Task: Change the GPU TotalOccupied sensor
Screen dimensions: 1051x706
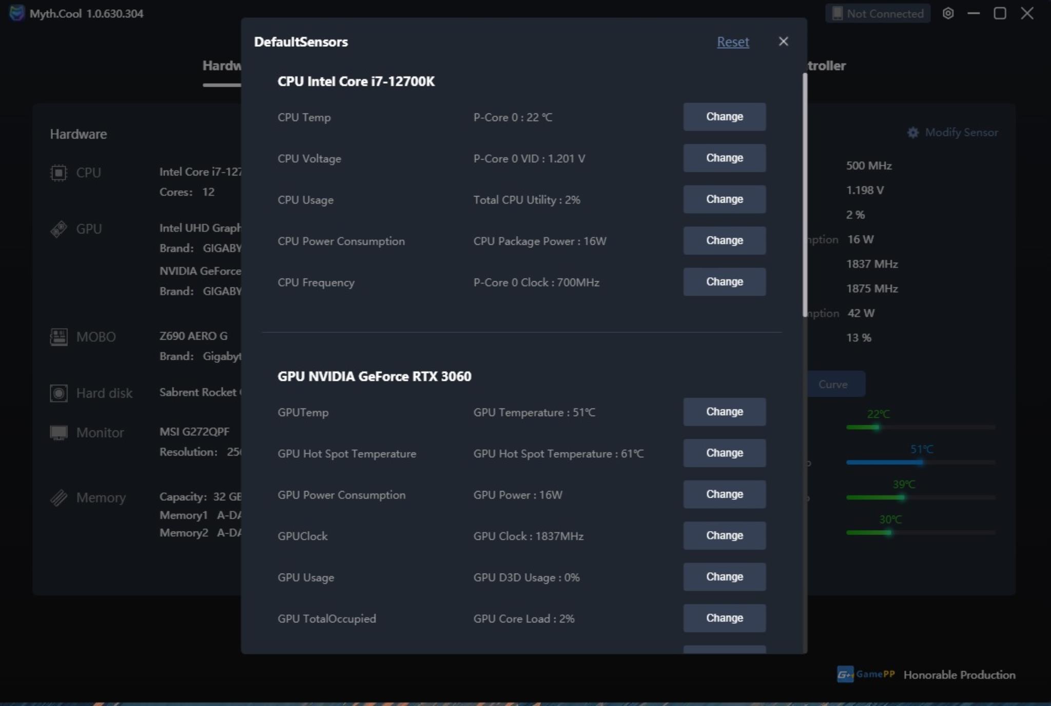Action: [x=724, y=618]
